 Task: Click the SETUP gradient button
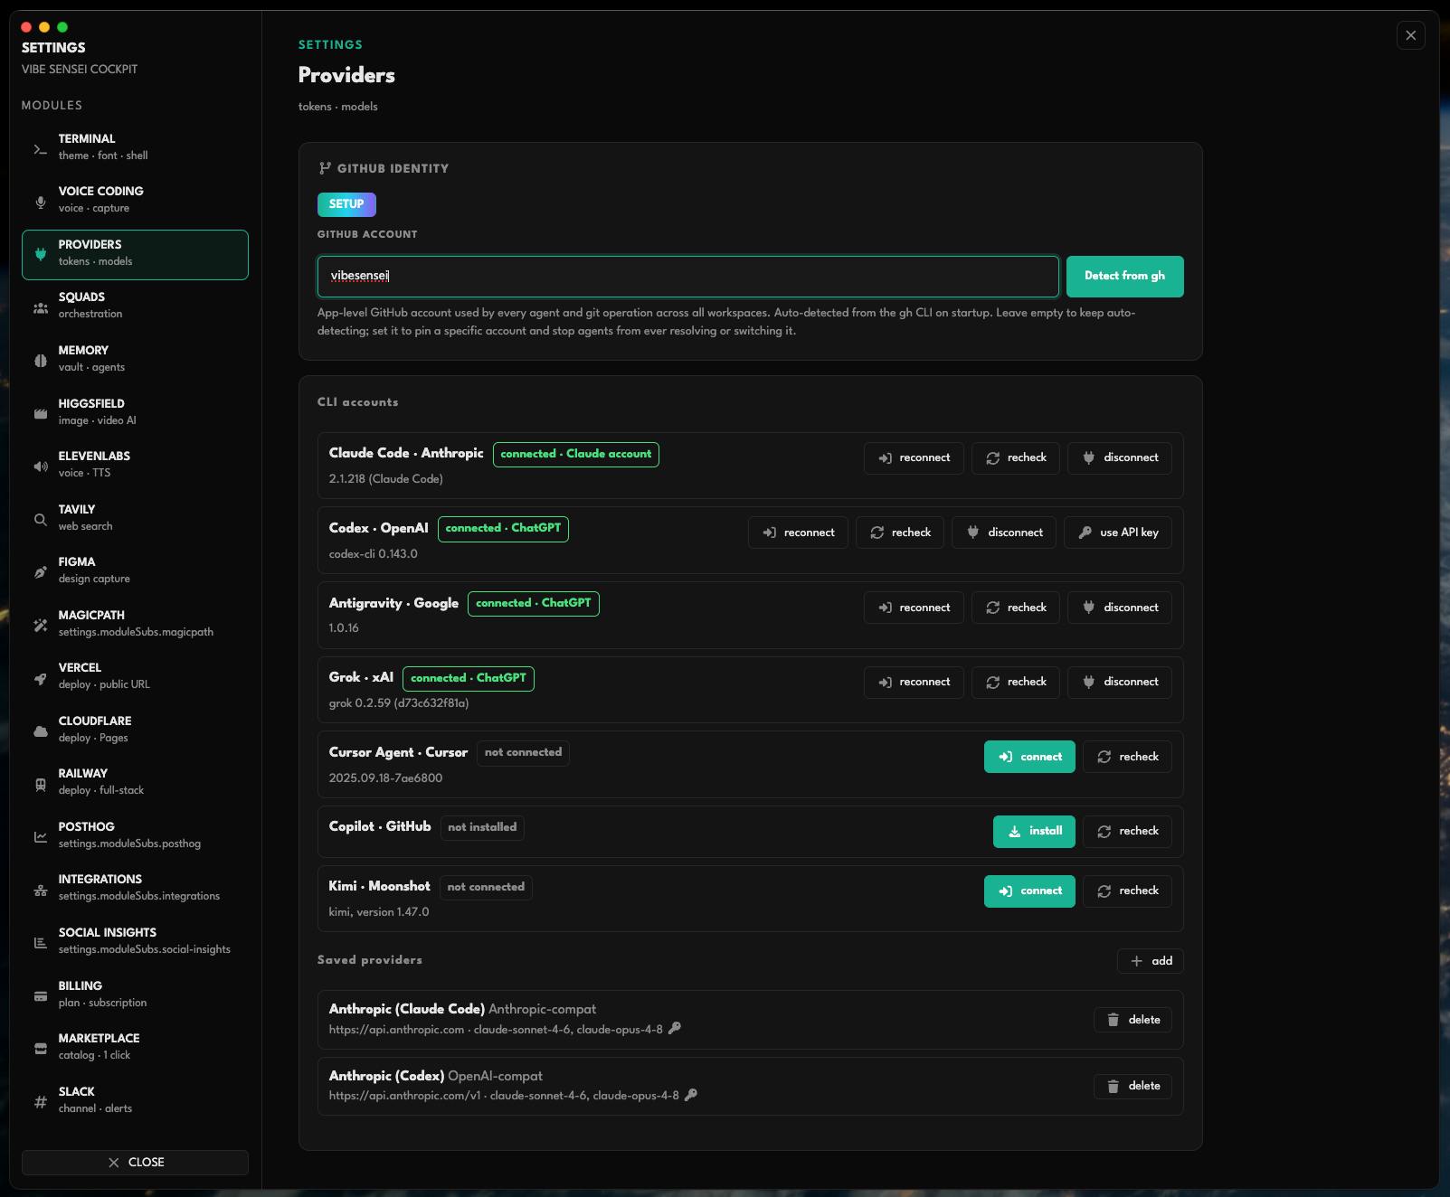pyautogui.click(x=346, y=204)
